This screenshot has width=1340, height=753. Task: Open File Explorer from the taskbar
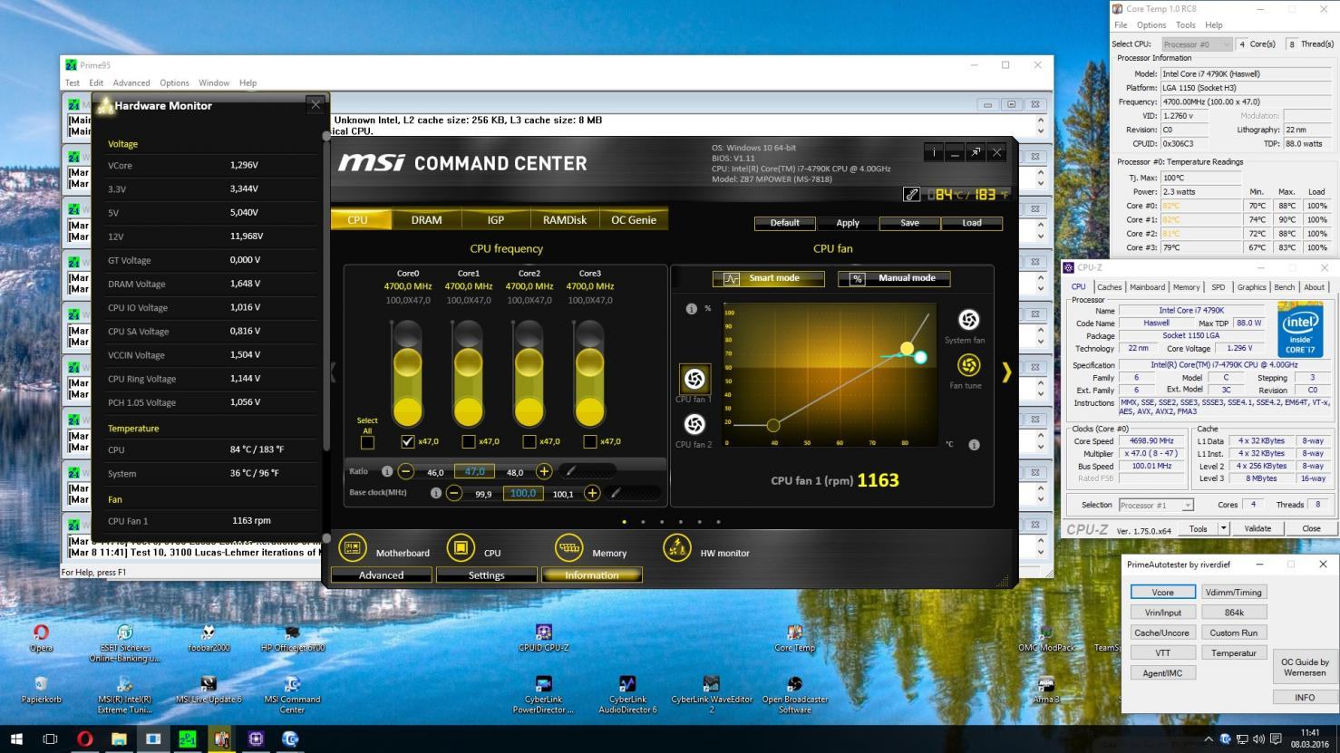tap(119, 739)
